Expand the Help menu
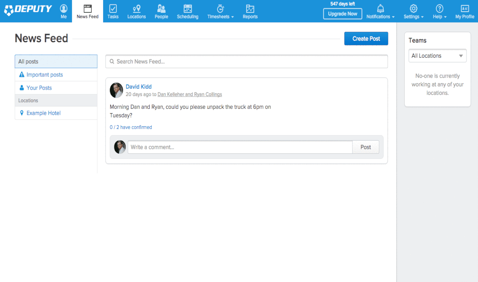Screen dimensions: 478x282 (x=439, y=11)
